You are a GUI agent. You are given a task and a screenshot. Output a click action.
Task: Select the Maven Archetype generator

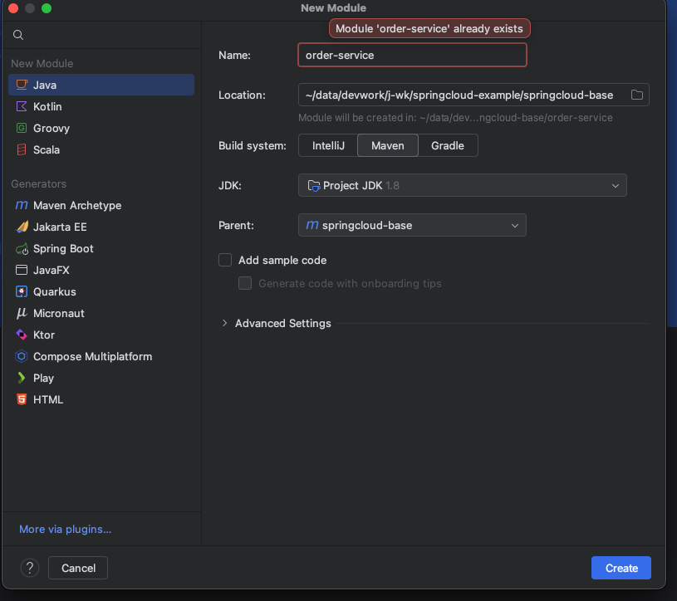75,205
